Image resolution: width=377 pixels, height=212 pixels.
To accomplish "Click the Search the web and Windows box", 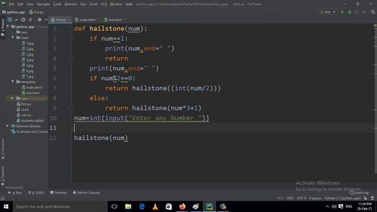I will click(59, 207).
